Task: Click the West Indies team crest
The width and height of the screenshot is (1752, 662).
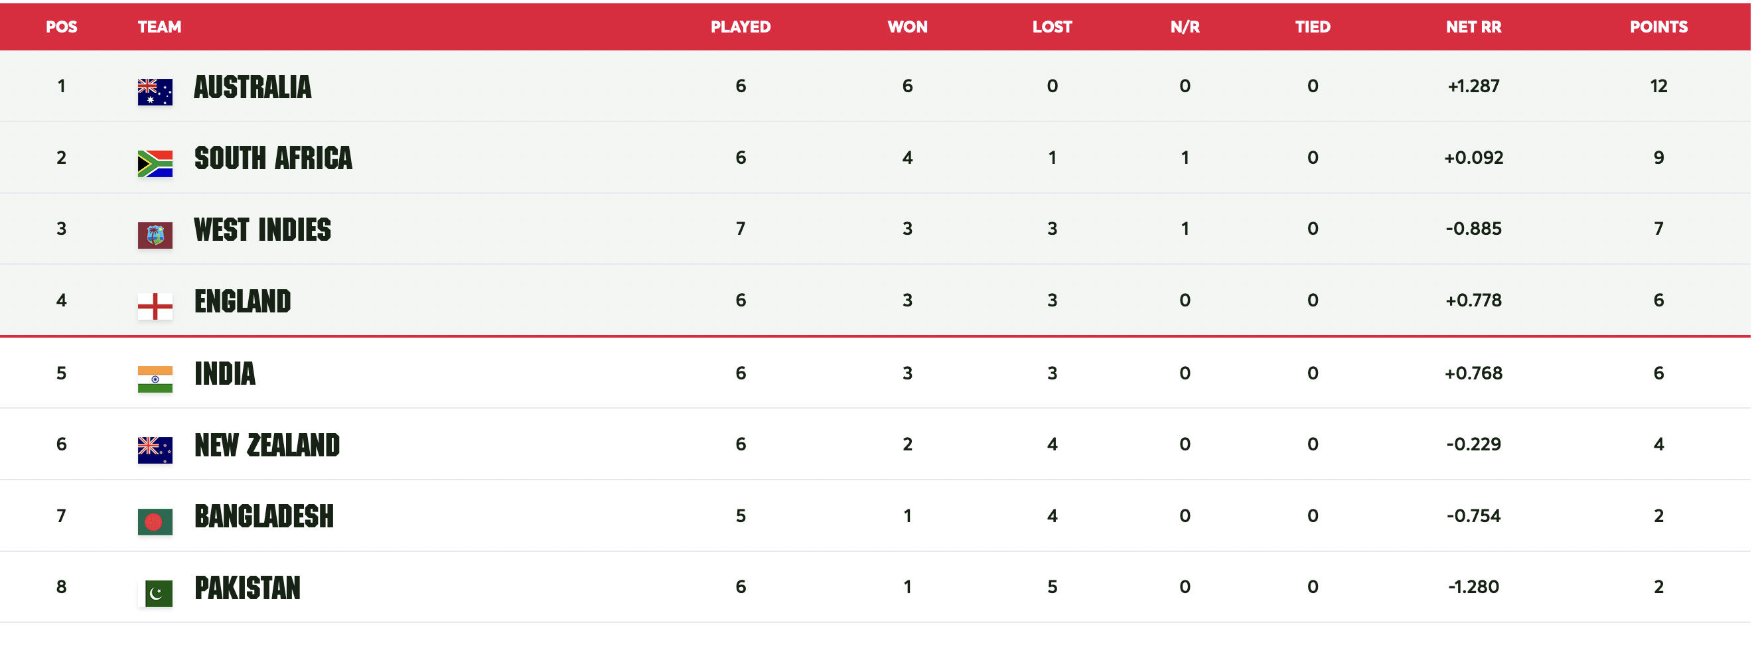Action: tap(155, 235)
